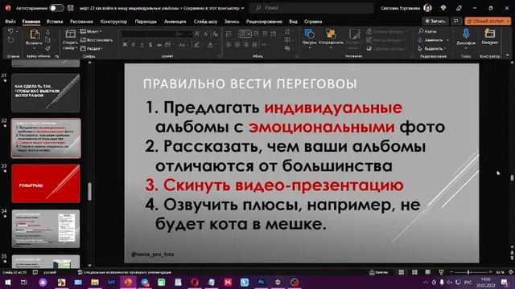
Task: Start Slide Show icon in status bar
Action: pos(441,272)
